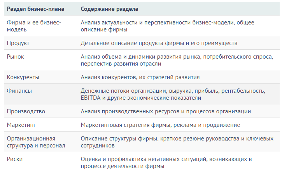Select the 'Фирма и ее бизнес-модель' cell
Viewport: 282px width, 175px height.
[34, 26]
